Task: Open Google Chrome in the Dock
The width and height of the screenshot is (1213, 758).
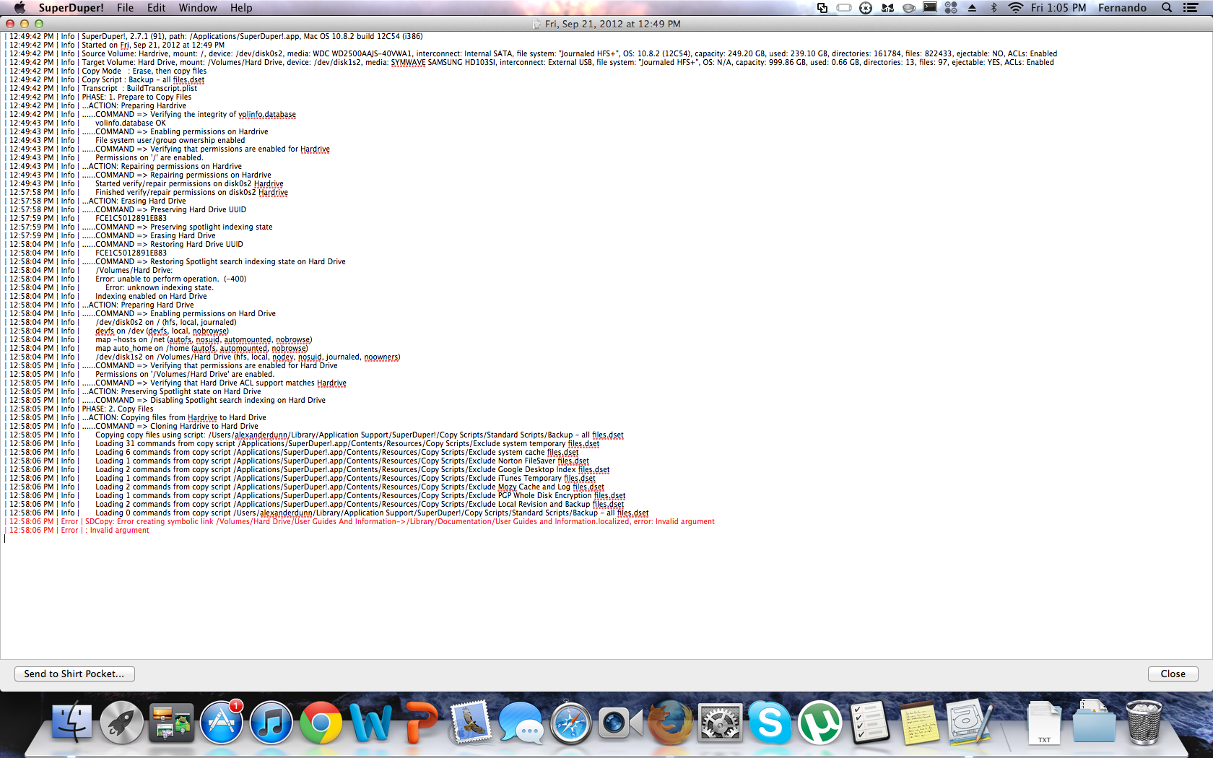Action: coord(321,722)
